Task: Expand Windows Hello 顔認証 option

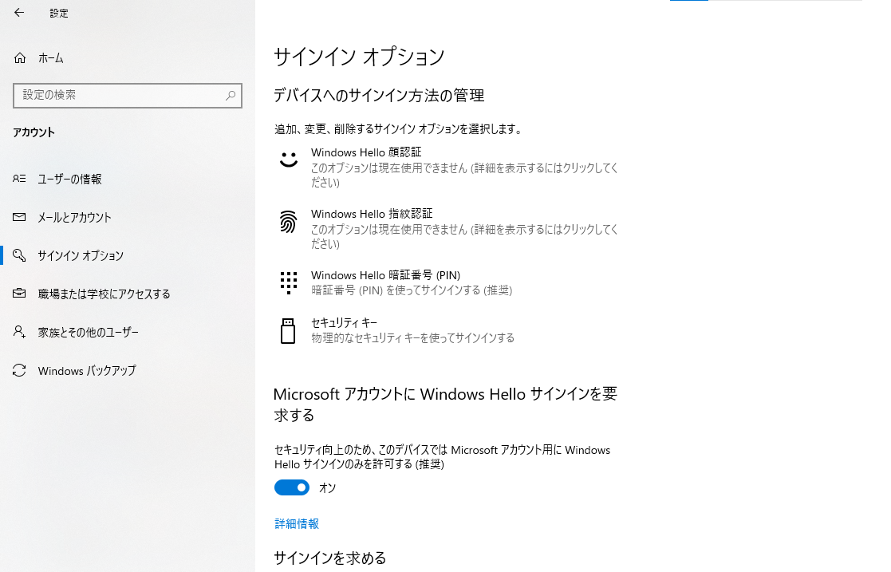Action: pos(447,168)
